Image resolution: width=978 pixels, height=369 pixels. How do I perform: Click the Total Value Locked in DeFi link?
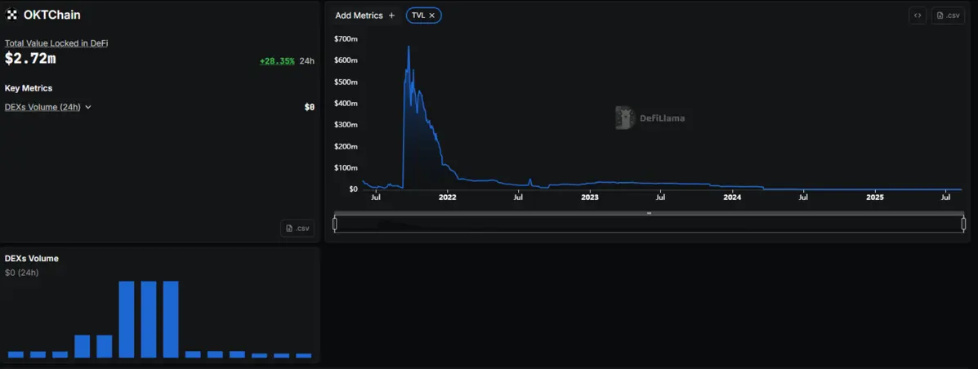[56, 43]
